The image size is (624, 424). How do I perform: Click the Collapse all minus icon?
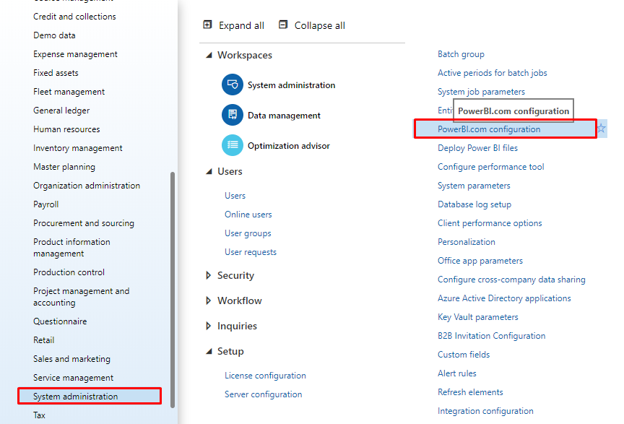coord(283,25)
